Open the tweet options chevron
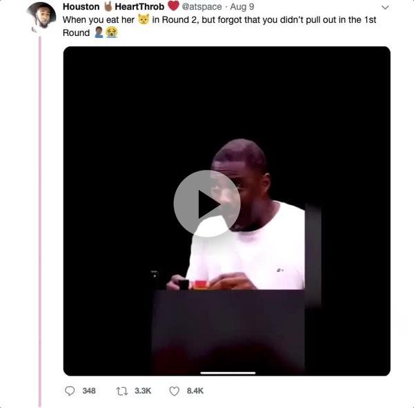The width and height of the screenshot is (414, 408). [385, 8]
